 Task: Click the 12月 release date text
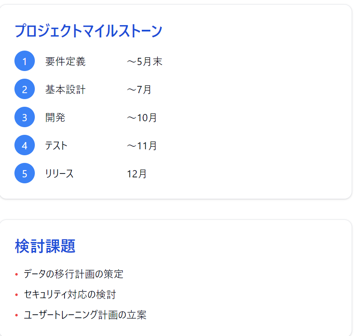tap(137, 174)
